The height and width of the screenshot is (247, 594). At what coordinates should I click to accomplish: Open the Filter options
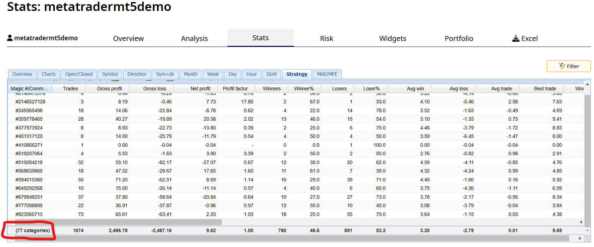[x=569, y=66]
